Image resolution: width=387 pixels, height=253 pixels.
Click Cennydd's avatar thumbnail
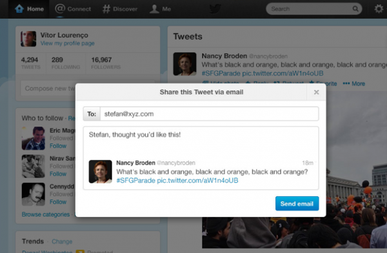point(34,194)
